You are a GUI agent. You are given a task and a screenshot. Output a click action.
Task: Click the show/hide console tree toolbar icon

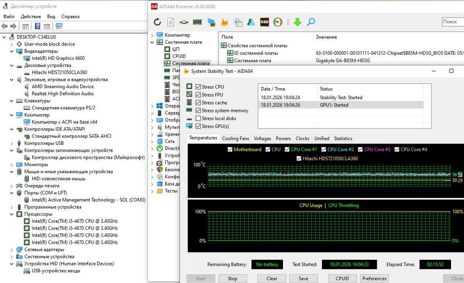pyautogui.click(x=26, y=26)
